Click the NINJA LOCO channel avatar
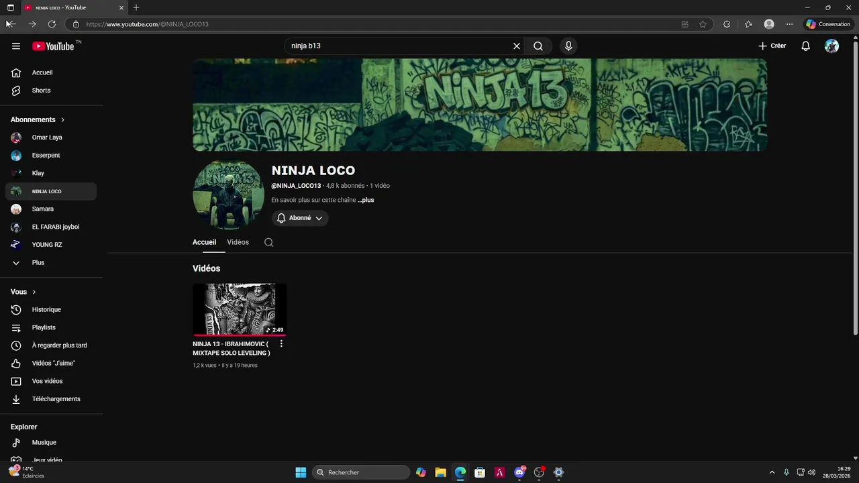This screenshot has width=859, height=483. click(228, 195)
